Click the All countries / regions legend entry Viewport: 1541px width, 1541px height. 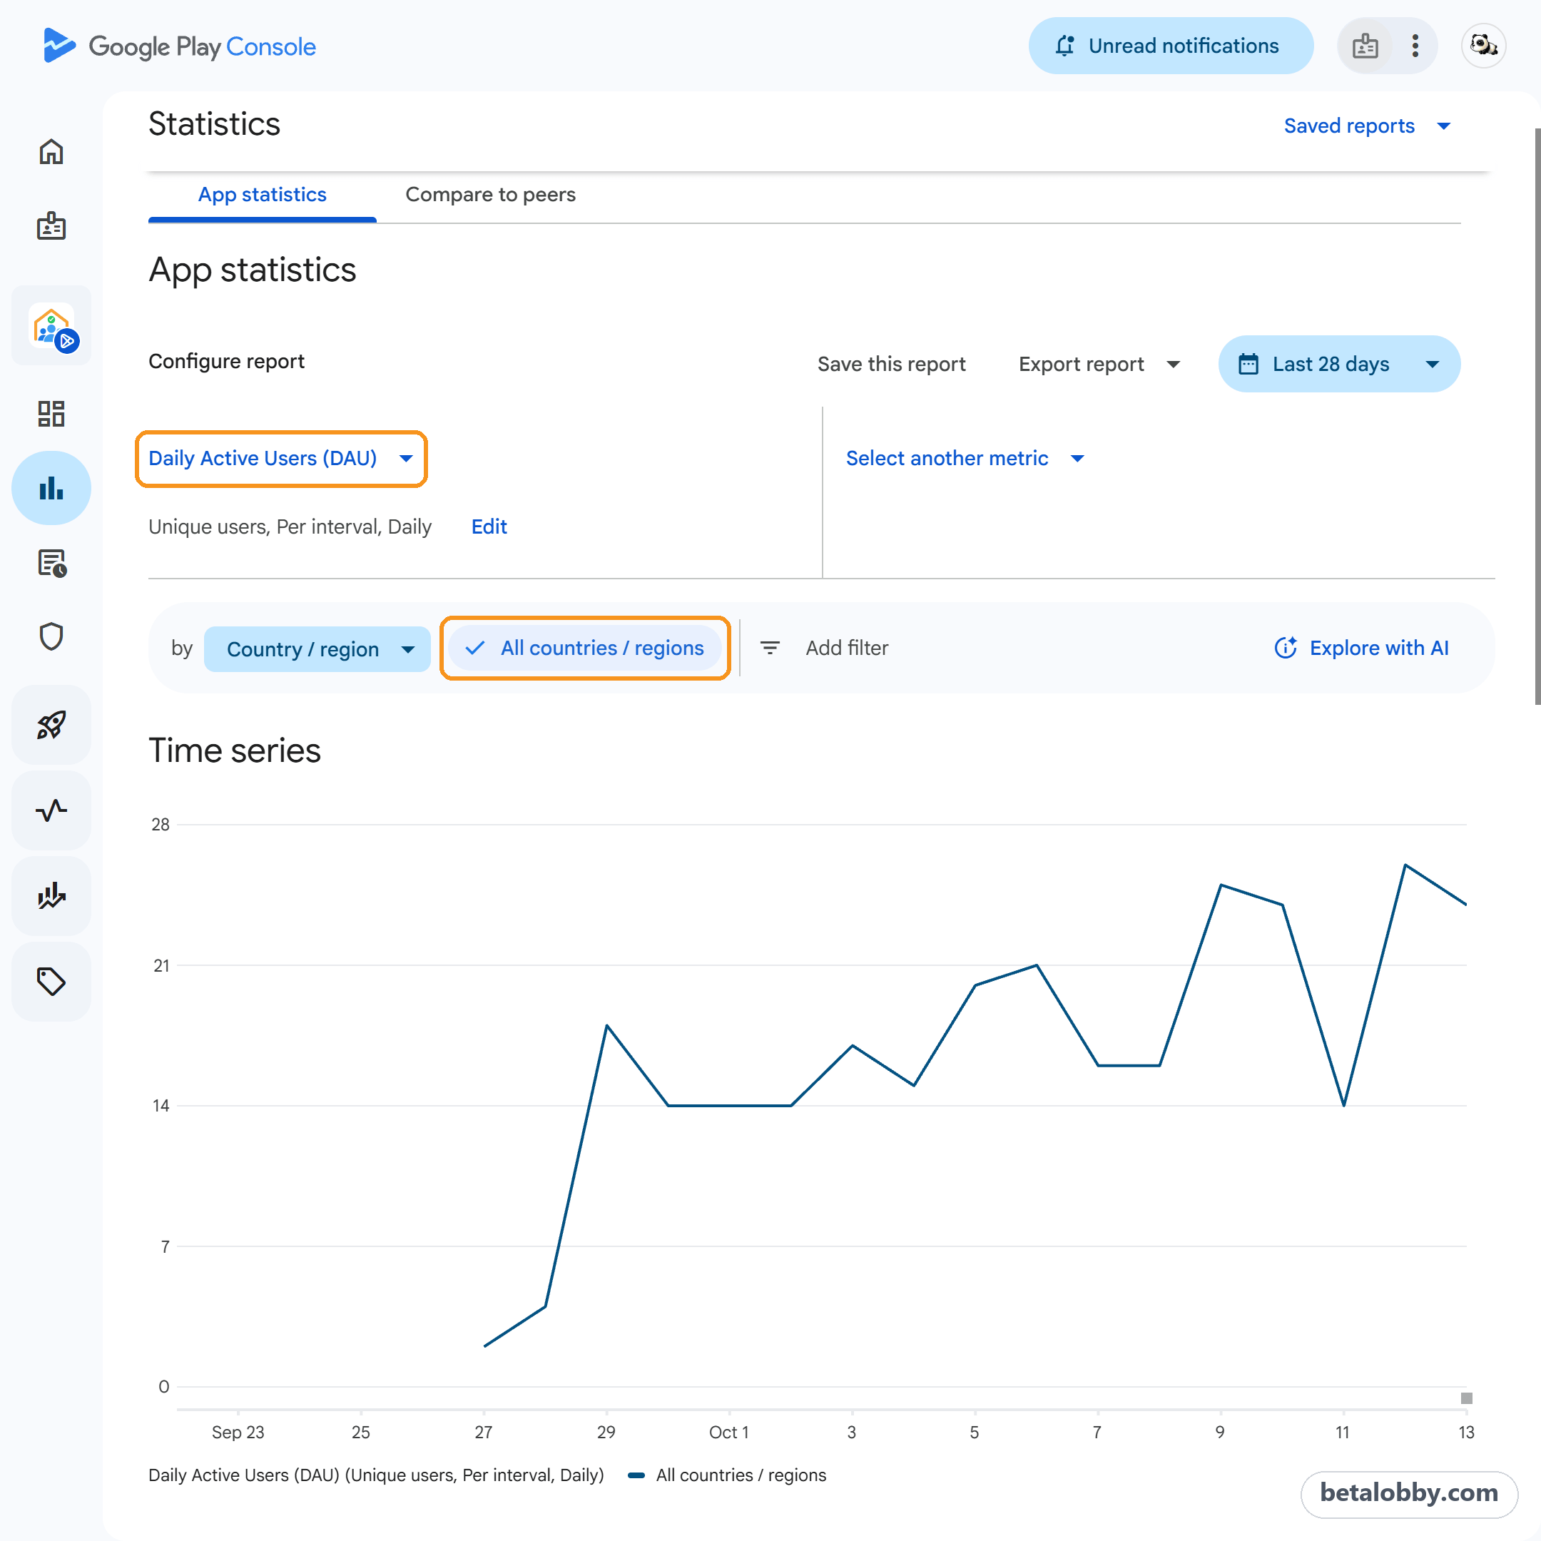click(728, 1475)
